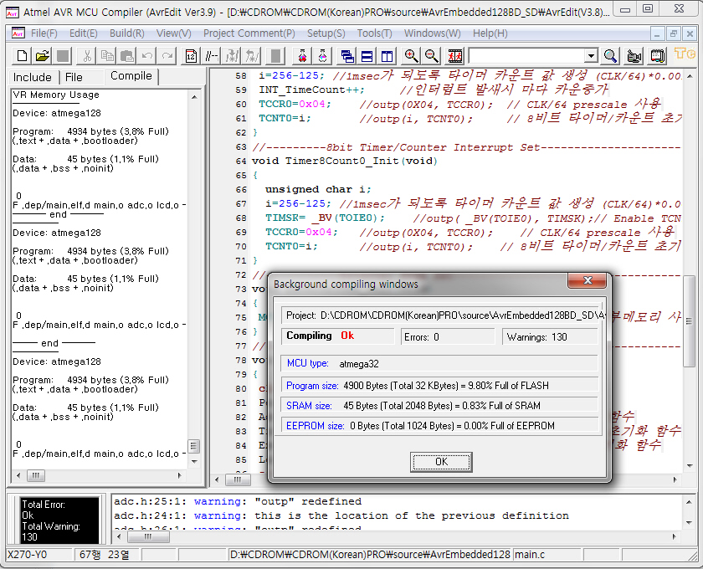Click the AVR document icon in menu bar
This screenshot has height=569, width=703.
tap(18, 33)
